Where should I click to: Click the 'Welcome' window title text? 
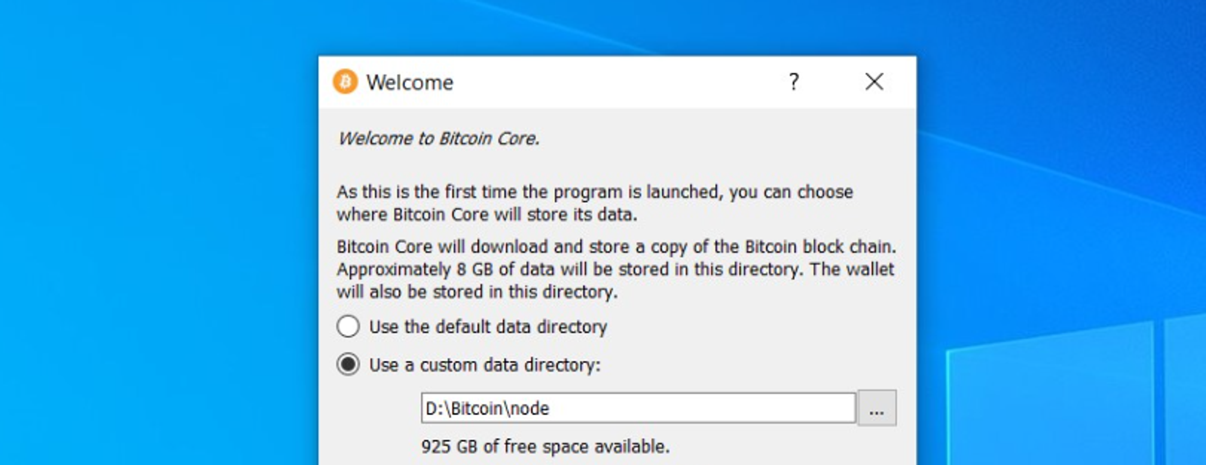click(x=410, y=82)
